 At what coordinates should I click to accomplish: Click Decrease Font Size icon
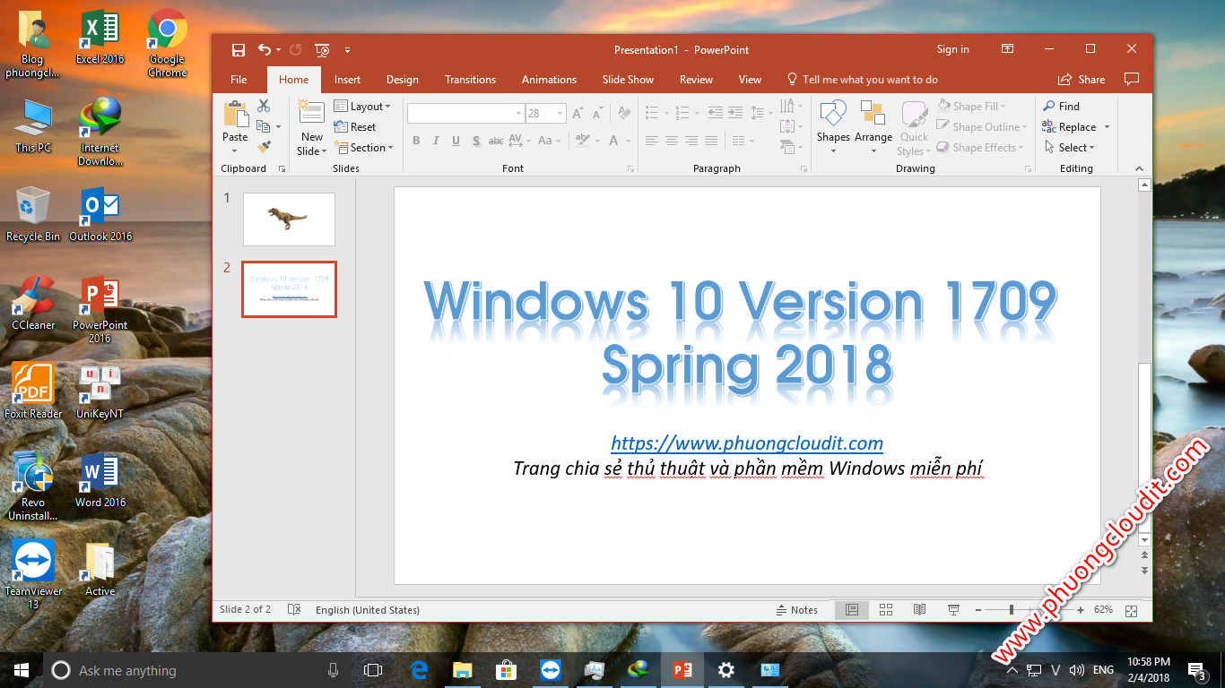tap(596, 114)
